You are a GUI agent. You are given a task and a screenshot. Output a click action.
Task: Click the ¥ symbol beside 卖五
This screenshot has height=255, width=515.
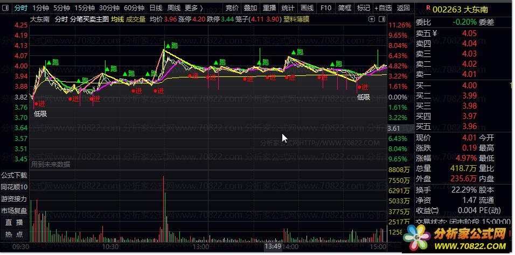pyautogui.click(x=435, y=33)
